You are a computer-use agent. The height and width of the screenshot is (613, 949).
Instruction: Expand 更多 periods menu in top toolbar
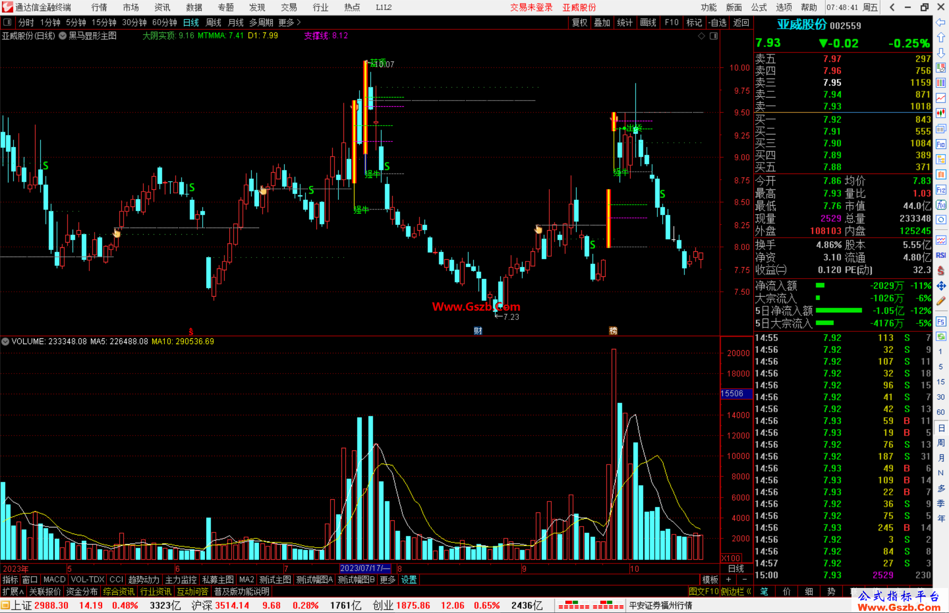pyautogui.click(x=290, y=22)
